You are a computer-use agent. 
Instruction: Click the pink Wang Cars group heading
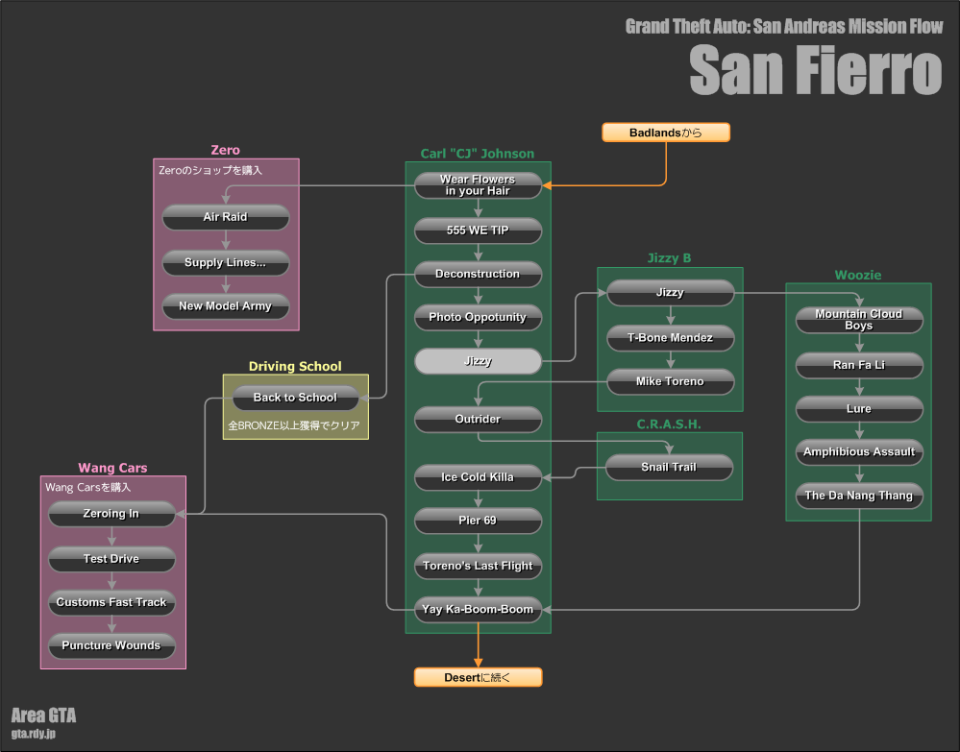click(112, 468)
